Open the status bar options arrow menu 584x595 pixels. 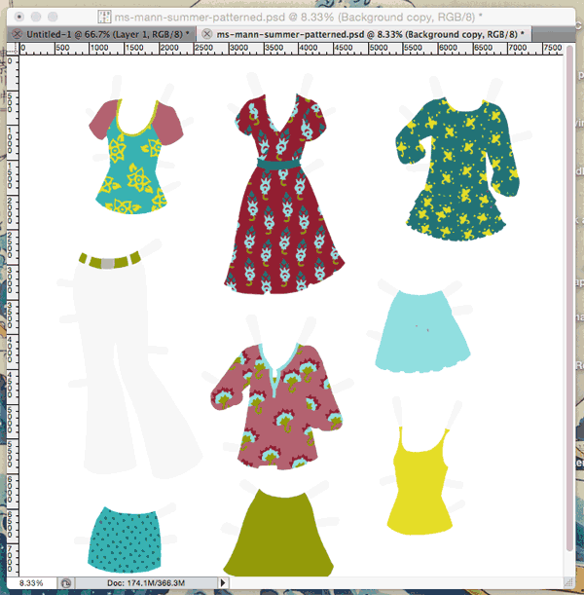click(223, 582)
